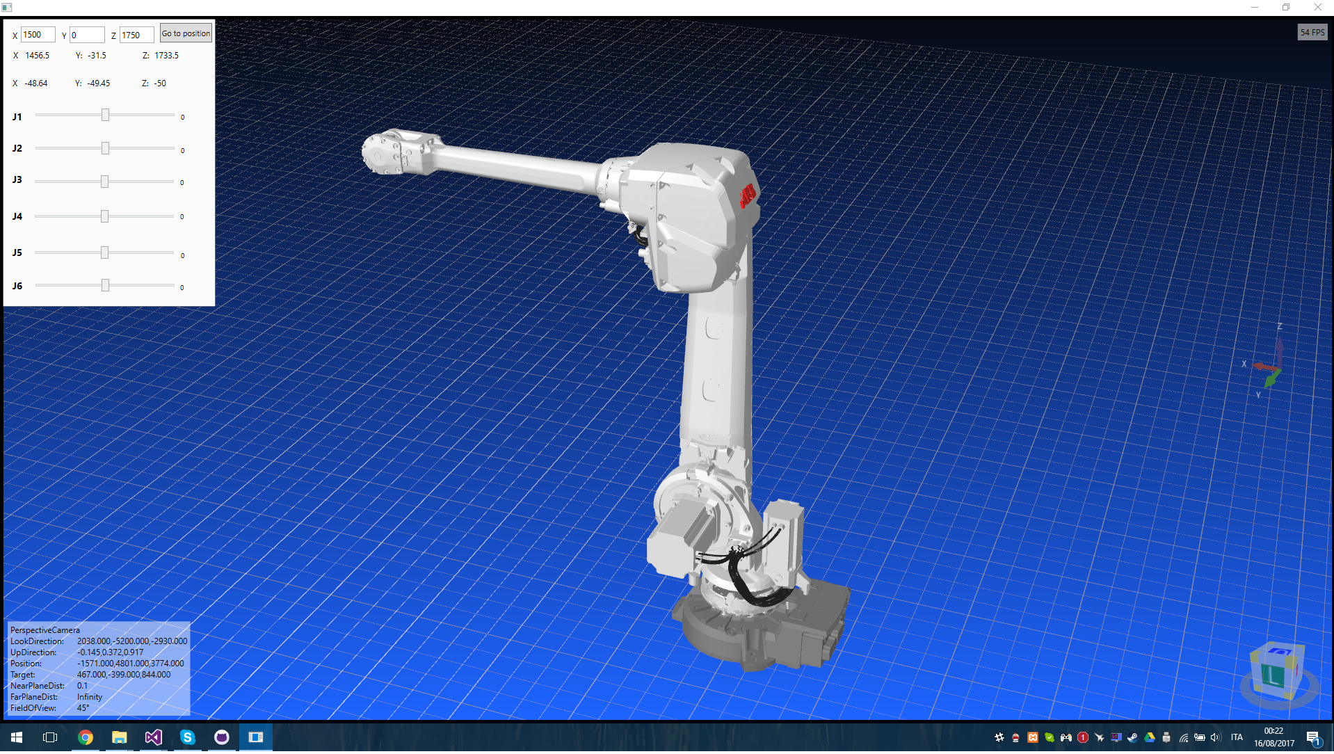This screenshot has height=754, width=1334.
Task: Click the Y coordinate input field
Action: click(x=87, y=35)
